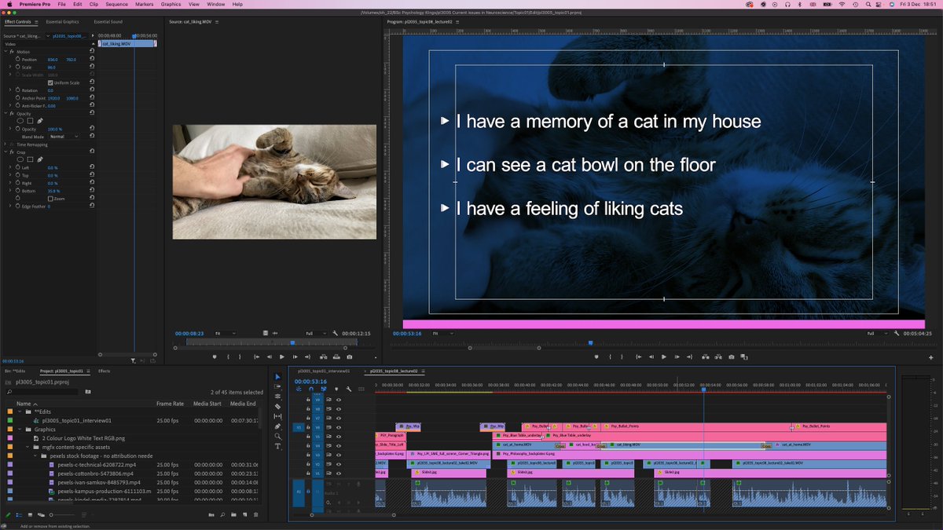Toggle Position animation stopwatch
Image resolution: width=943 pixels, height=530 pixels.
coord(17,60)
